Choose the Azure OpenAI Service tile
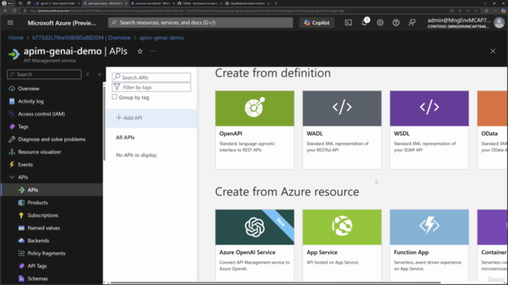 click(x=255, y=245)
